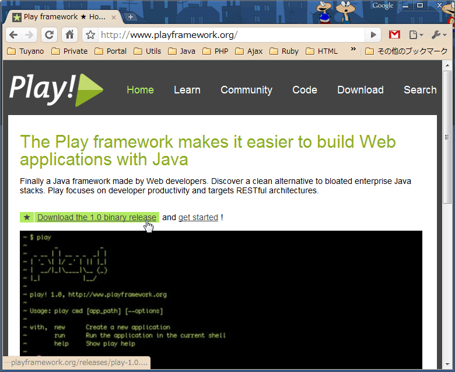Click the Play! logo
The height and width of the screenshot is (372, 455).
coord(57,89)
